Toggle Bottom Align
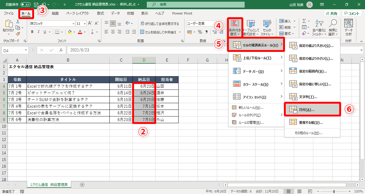The height and width of the screenshot is (194, 365). pos(119,23)
